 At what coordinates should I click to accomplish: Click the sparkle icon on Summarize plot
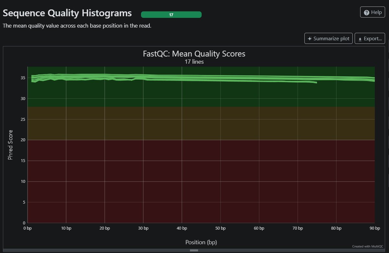310,39
